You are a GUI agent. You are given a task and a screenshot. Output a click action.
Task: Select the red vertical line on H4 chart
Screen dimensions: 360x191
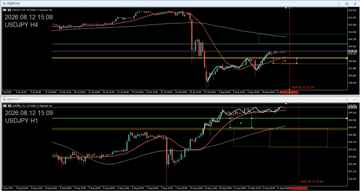289,48
